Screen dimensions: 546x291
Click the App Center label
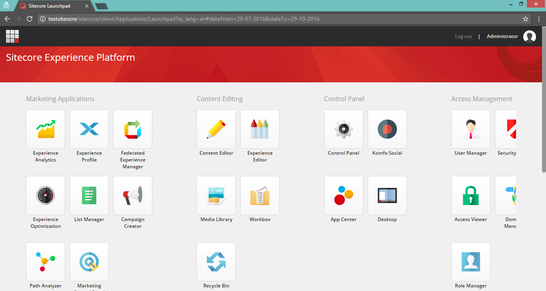344,219
